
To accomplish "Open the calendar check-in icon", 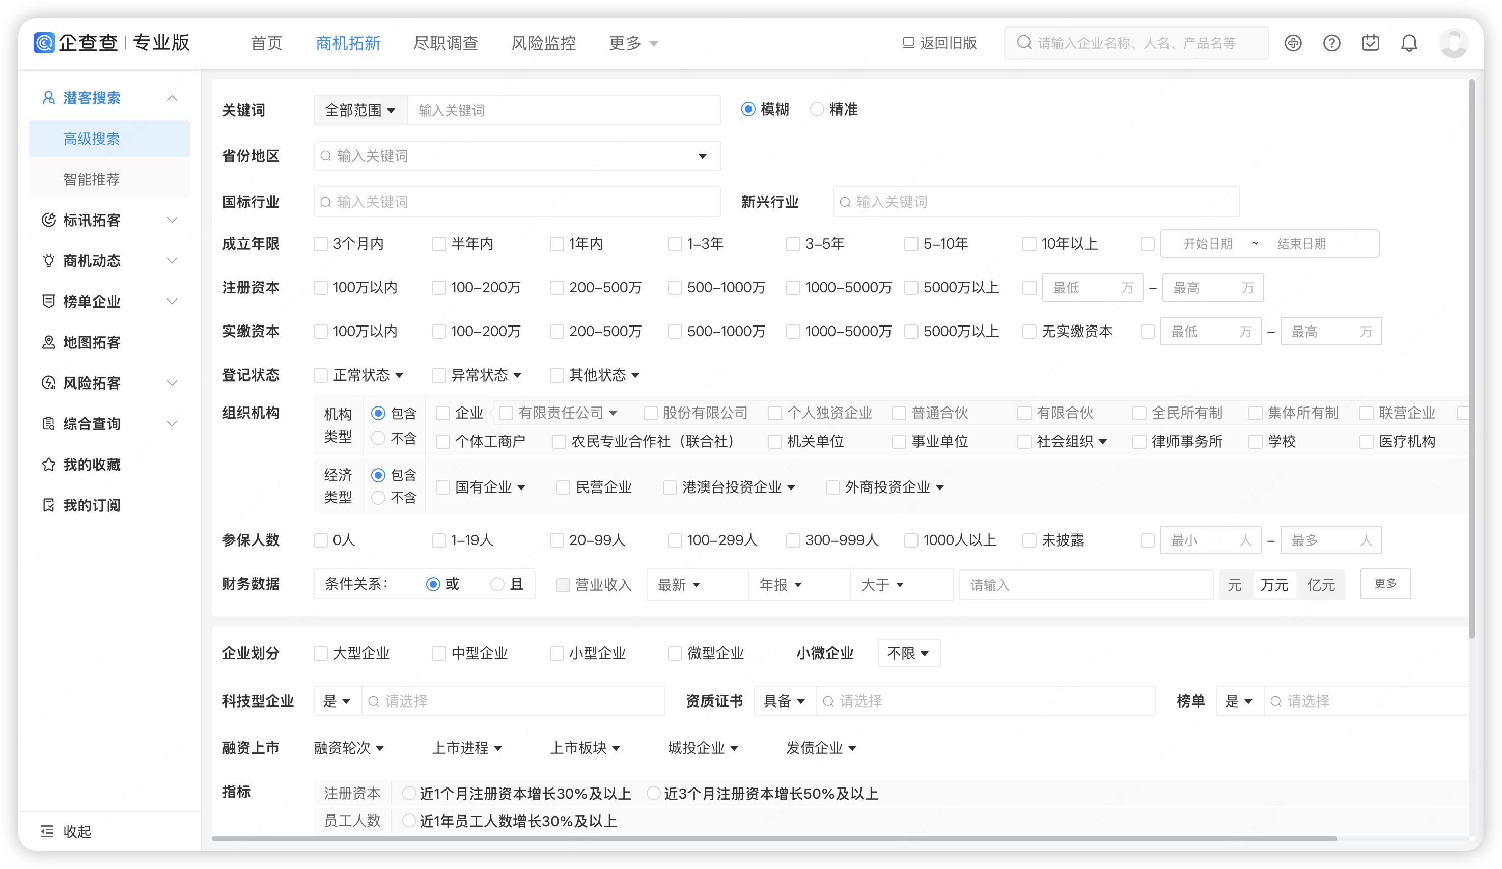I will click(x=1370, y=43).
